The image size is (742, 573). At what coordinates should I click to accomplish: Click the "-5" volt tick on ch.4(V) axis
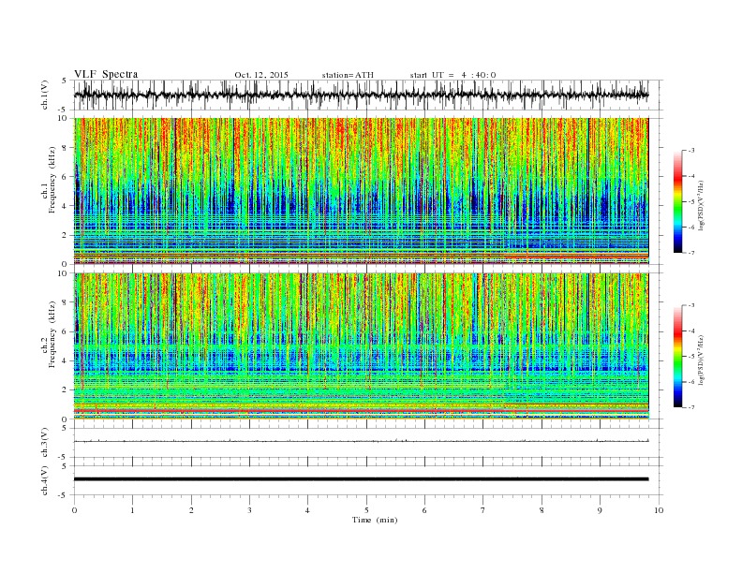64,495
